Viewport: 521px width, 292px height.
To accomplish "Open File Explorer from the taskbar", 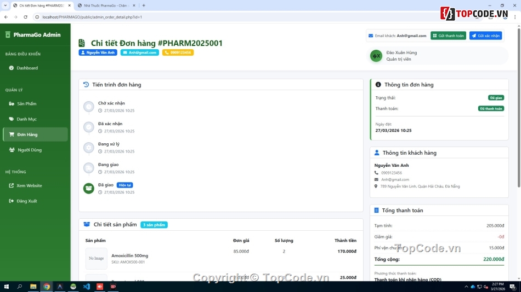I will (33, 287).
